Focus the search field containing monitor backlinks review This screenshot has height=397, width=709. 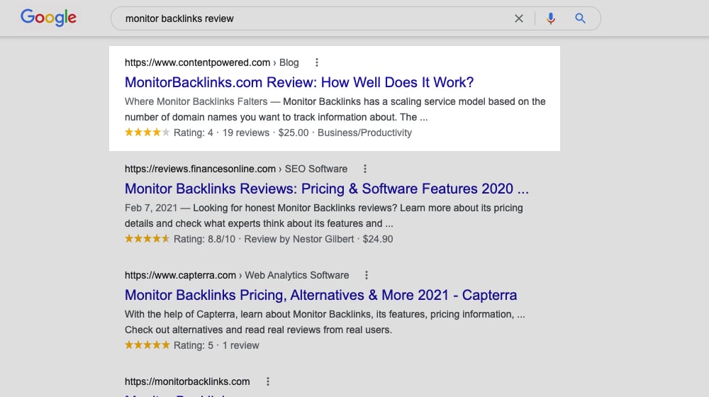[x=312, y=18]
